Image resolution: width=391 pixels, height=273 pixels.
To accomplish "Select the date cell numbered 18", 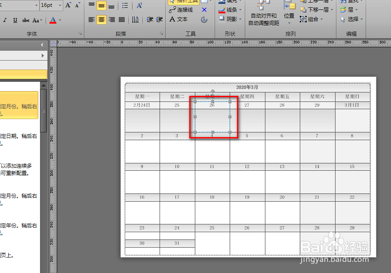I will (x=212, y=197).
